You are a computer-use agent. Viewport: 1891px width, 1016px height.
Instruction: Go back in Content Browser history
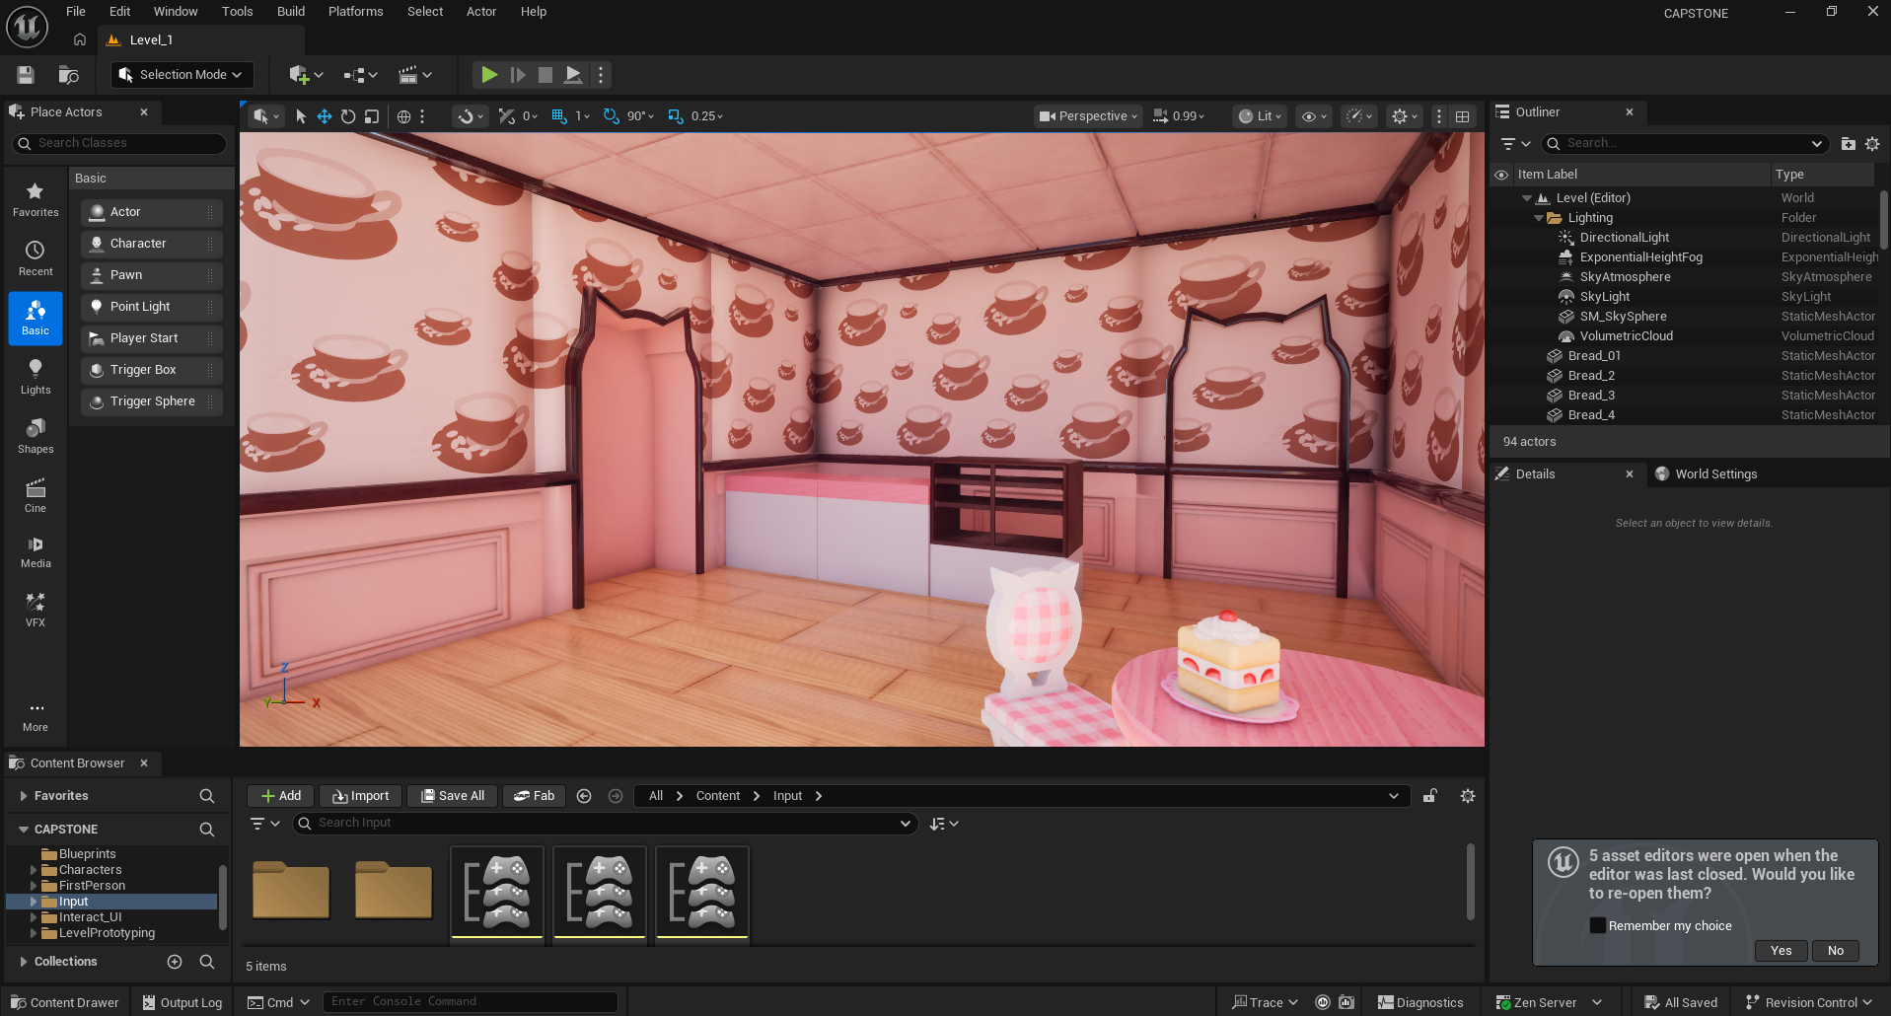click(584, 796)
